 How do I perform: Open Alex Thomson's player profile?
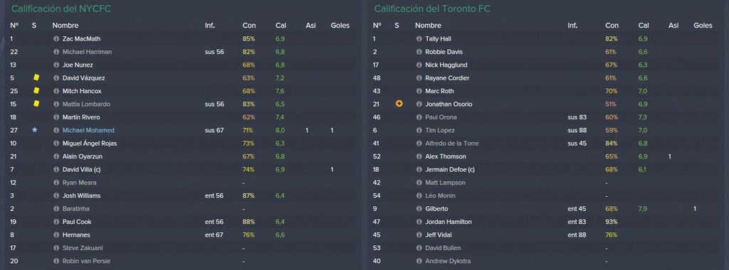pyautogui.click(x=446, y=157)
